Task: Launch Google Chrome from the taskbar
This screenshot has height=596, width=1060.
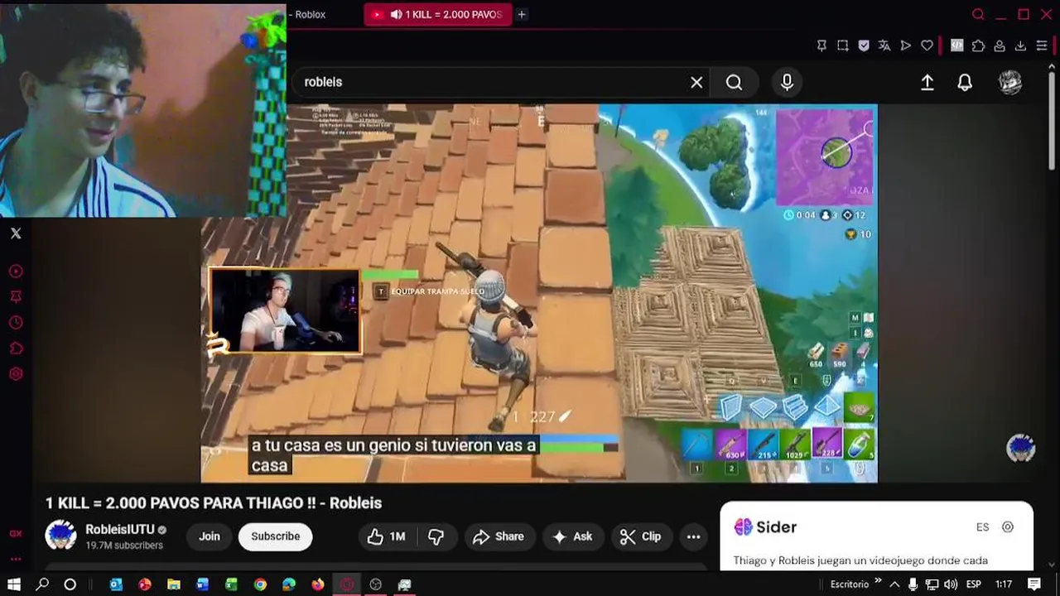Action: tap(260, 584)
